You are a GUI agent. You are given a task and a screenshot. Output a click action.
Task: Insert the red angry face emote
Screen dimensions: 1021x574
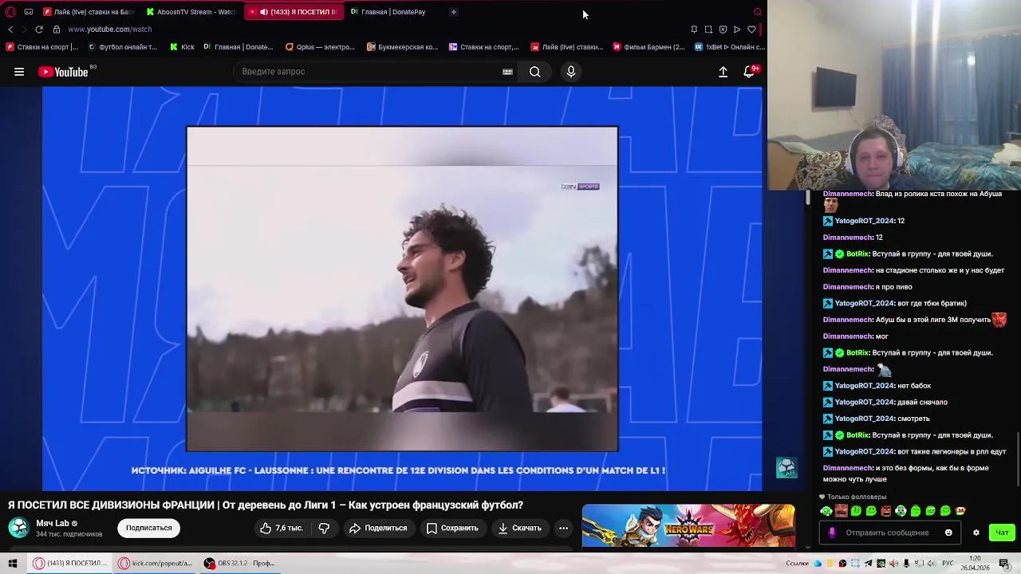(x=885, y=511)
